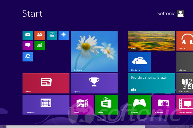Viewport: 193px width, 128px height.
Task: Open the Calendar tile
Action: coord(46,105)
